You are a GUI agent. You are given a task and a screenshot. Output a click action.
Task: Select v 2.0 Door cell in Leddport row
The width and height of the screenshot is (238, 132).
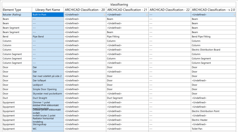[x=213, y=85]
